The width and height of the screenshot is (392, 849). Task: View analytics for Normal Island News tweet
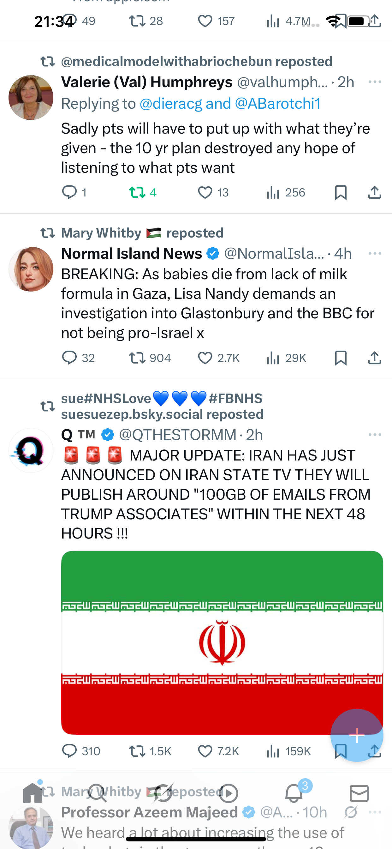(x=286, y=358)
